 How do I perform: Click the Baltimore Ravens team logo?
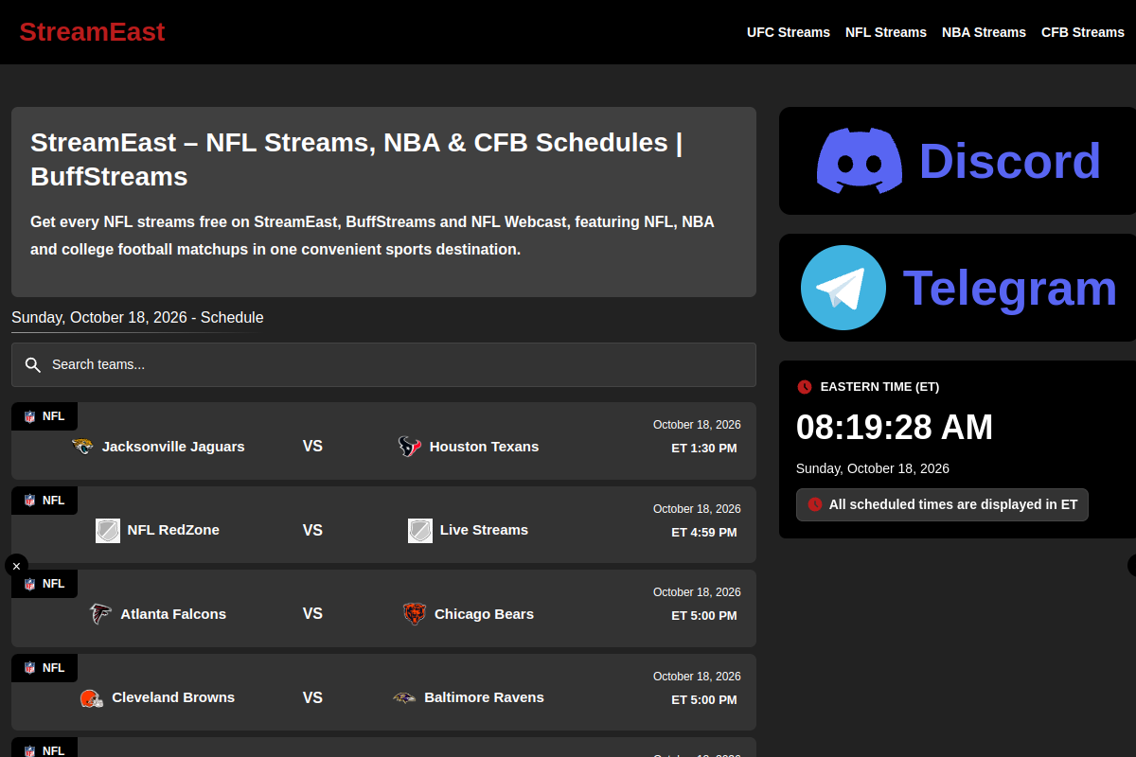pyautogui.click(x=404, y=697)
